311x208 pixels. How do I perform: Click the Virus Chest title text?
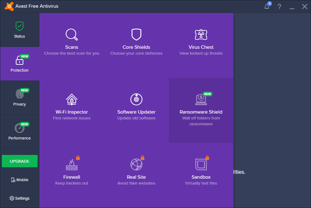(201, 47)
